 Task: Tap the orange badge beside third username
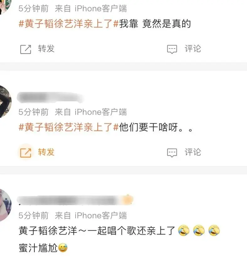click(x=127, y=200)
